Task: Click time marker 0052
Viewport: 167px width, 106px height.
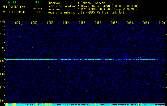Action: [34, 23]
